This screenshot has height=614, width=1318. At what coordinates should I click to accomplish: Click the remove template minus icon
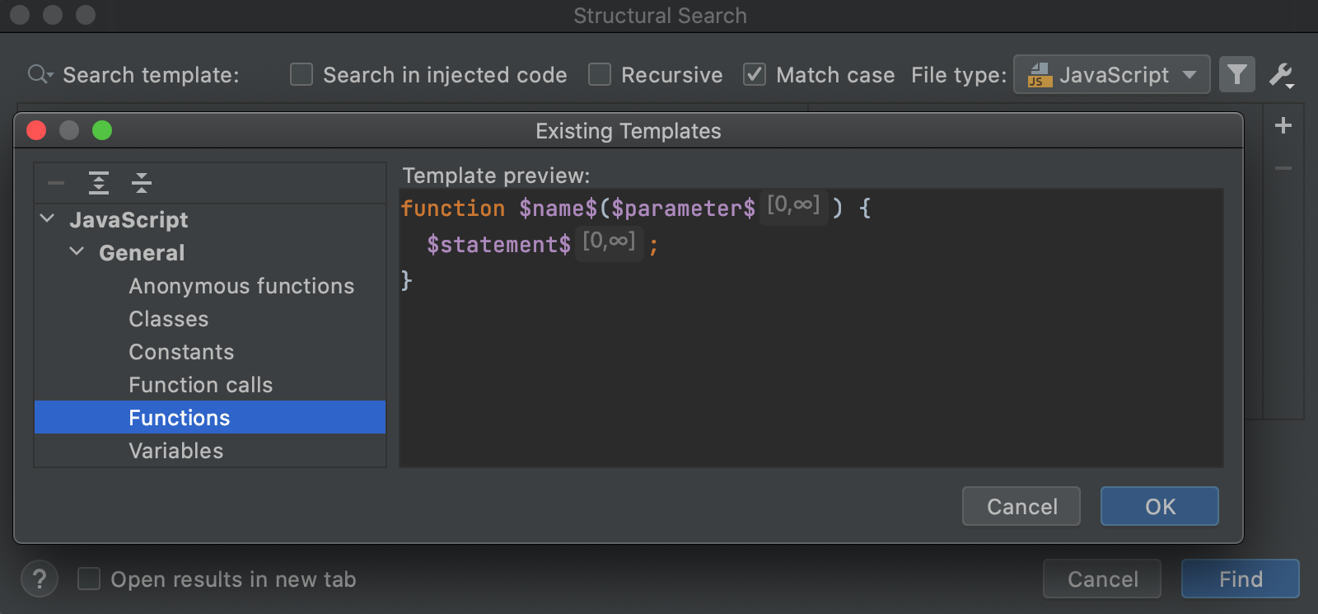(x=56, y=183)
